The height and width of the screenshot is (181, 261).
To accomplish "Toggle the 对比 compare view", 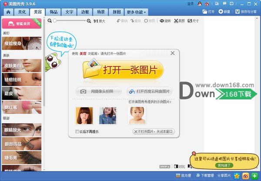I will [179, 166].
